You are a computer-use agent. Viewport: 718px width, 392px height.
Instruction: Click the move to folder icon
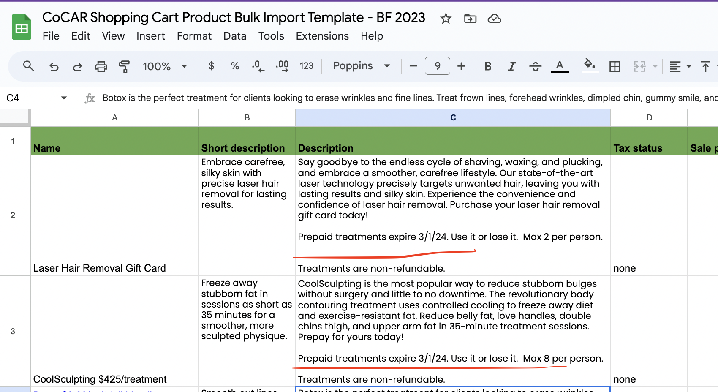point(470,19)
